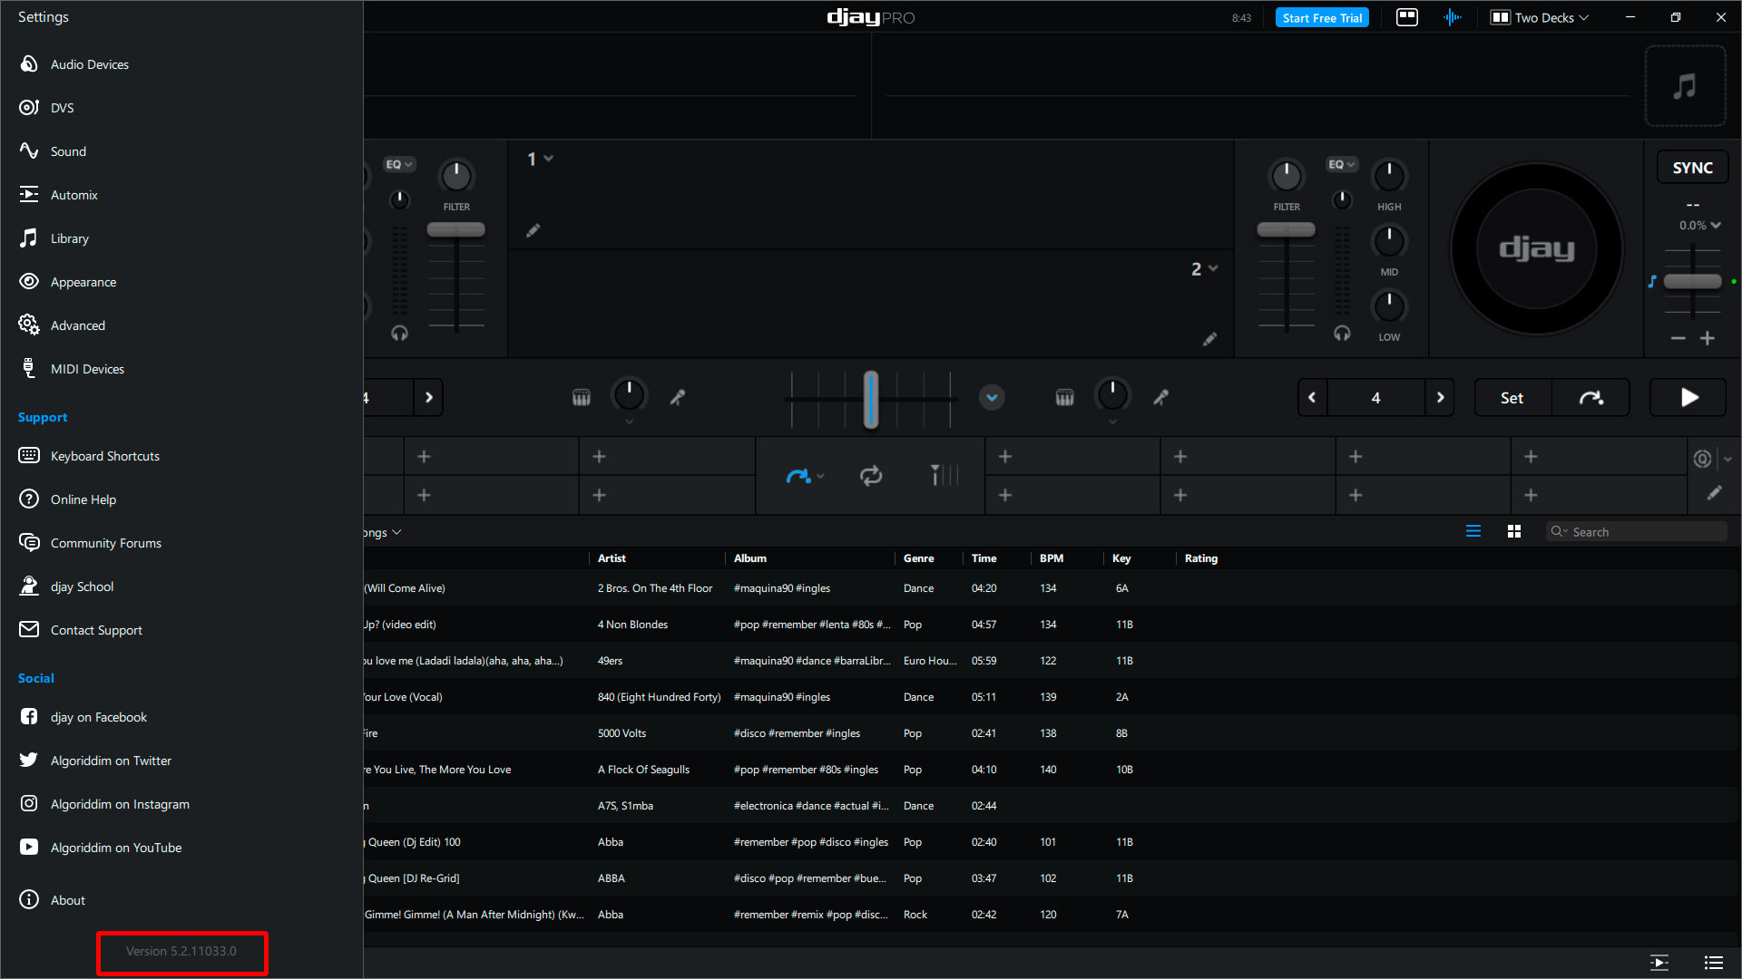Image resolution: width=1742 pixels, height=979 pixels.
Task: Switch library to list view icon
Action: 1473,532
